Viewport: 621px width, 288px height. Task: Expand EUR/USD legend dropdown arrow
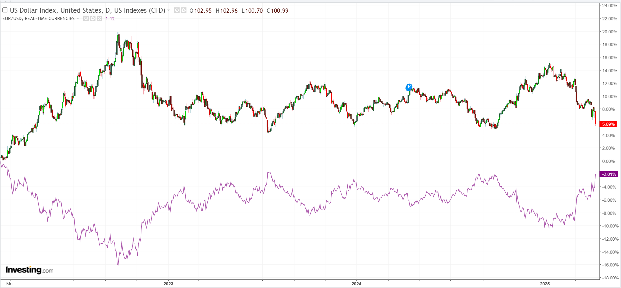point(78,19)
